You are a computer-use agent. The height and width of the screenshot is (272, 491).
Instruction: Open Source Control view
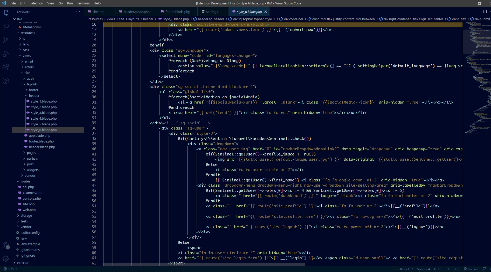(5, 40)
